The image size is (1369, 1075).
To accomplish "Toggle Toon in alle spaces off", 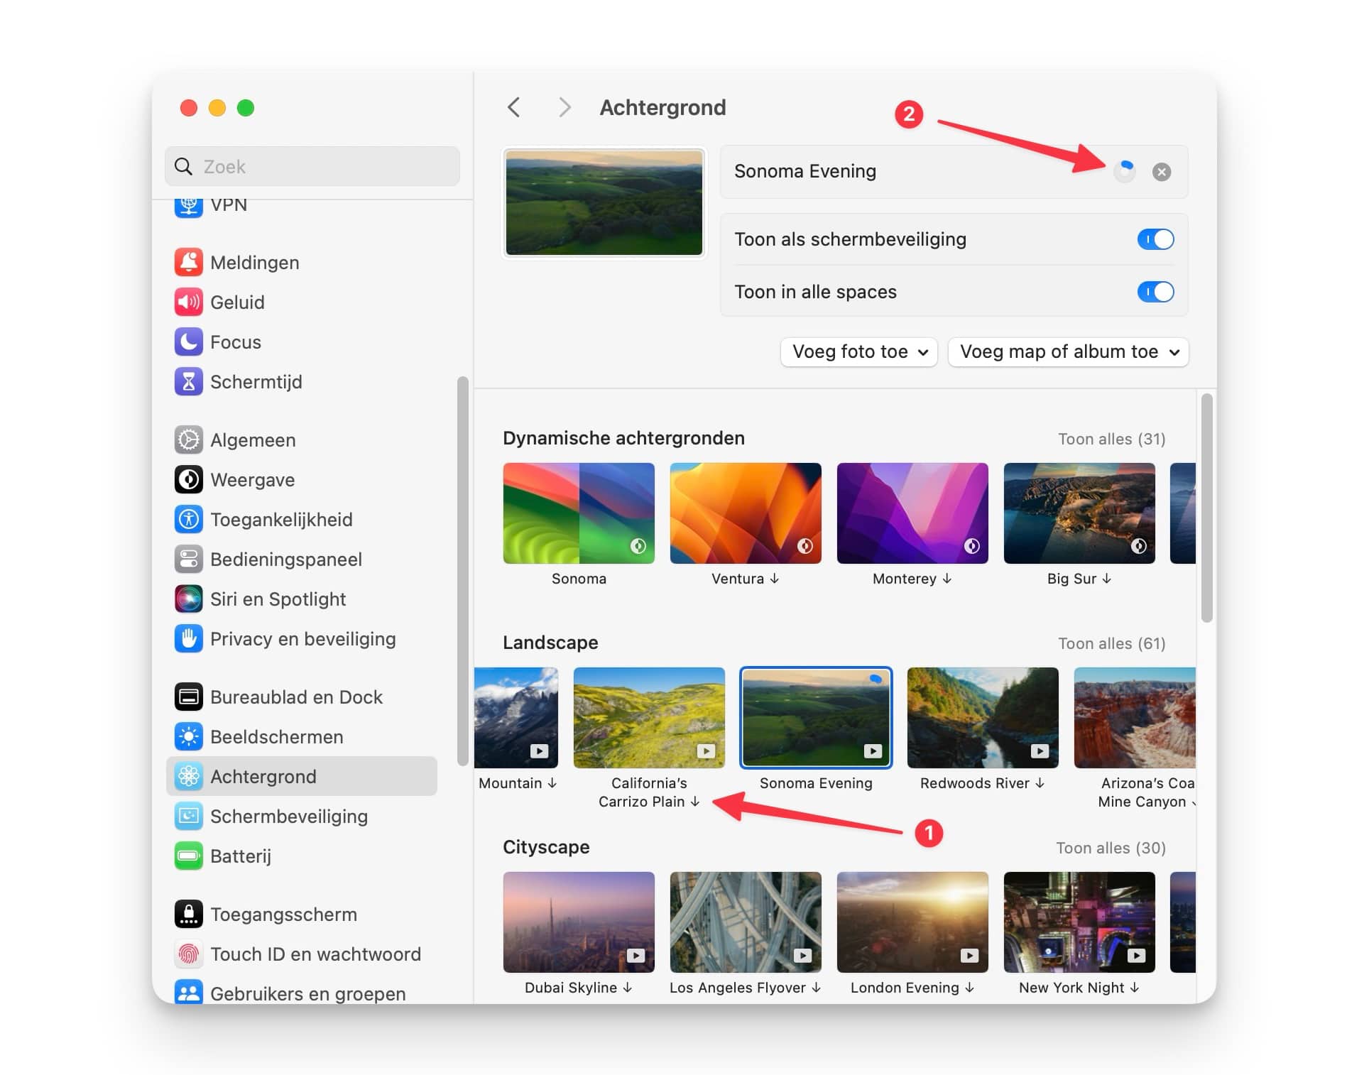I will 1155,292.
